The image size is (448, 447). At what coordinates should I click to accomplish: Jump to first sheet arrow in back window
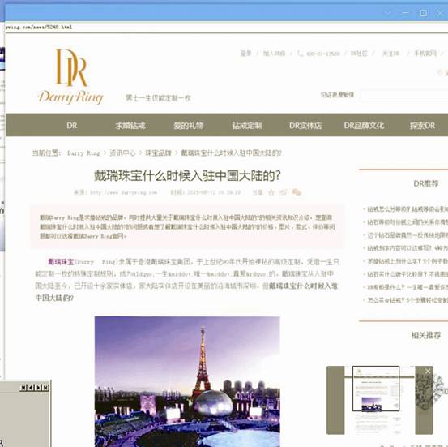[23, 388]
